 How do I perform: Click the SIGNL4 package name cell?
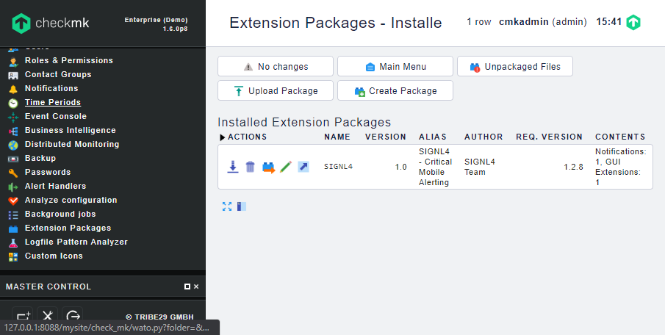pyautogui.click(x=339, y=167)
